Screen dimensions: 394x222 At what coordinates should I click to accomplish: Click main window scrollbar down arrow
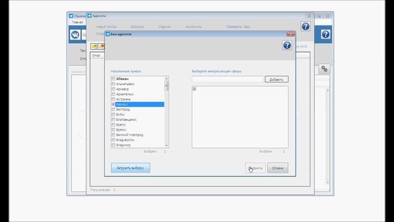[x=328, y=183]
